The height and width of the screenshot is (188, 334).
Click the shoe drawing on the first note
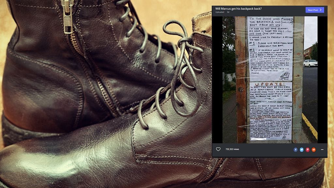284,76
